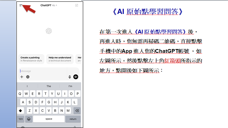Viewport: 228px width, 128px height.
Task: Choose the 'Create a painting' suggestion card
Action: pyautogui.click(x=31, y=59)
